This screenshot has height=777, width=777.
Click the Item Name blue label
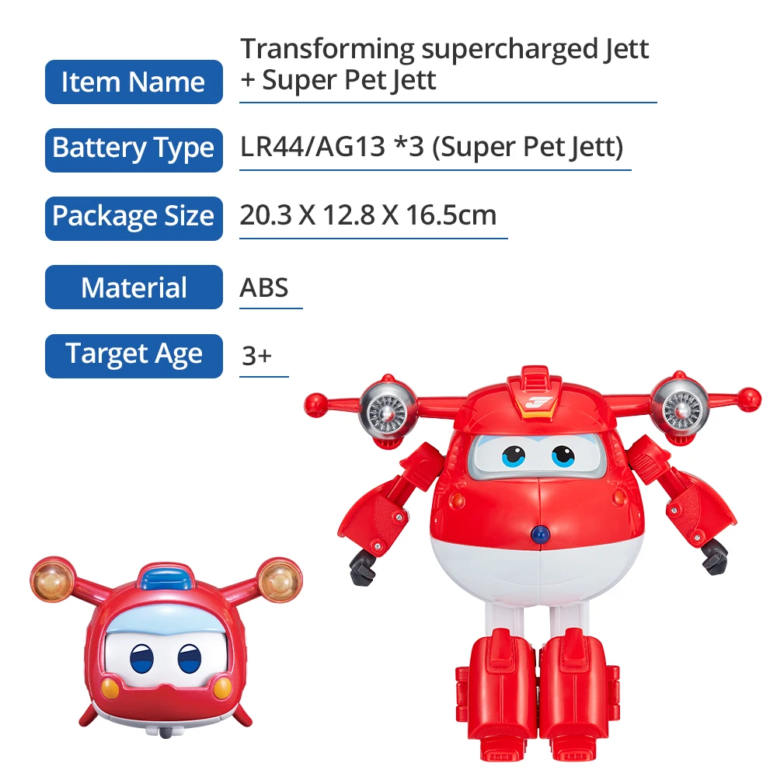point(134,82)
